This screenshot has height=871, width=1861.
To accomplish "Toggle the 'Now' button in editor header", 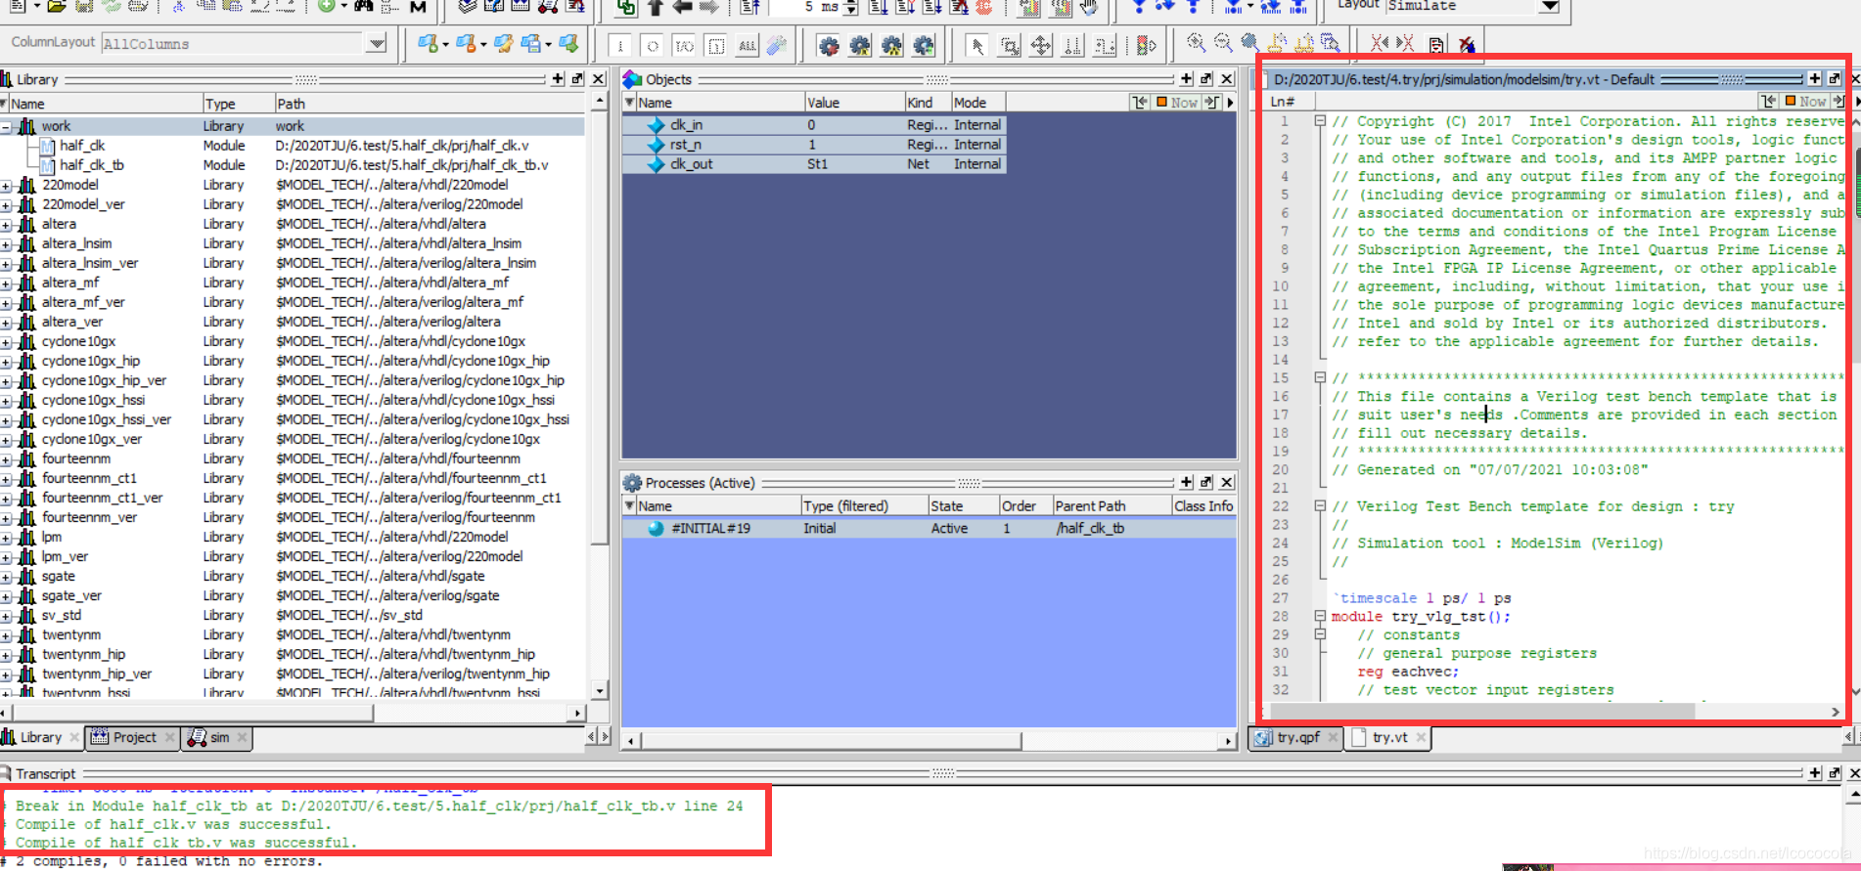I will (x=1805, y=101).
